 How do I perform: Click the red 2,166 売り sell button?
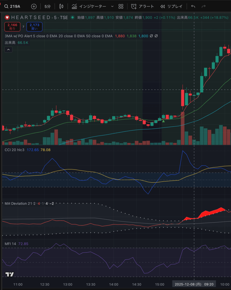(x=12, y=27)
